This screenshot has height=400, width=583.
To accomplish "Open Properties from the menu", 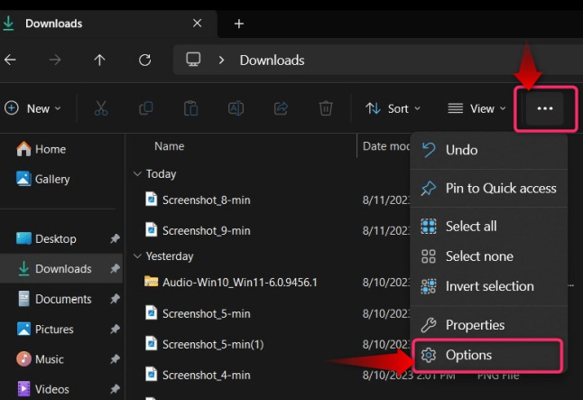I will pyautogui.click(x=488, y=325).
